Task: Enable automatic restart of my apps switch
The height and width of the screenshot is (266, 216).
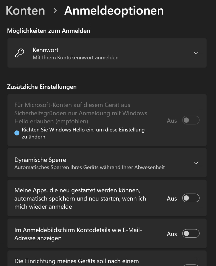Action: [x=191, y=198]
